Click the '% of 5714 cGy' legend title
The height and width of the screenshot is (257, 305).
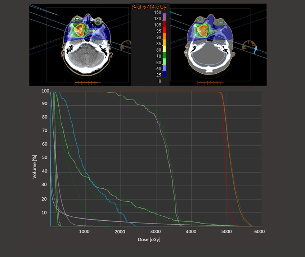(x=150, y=6)
